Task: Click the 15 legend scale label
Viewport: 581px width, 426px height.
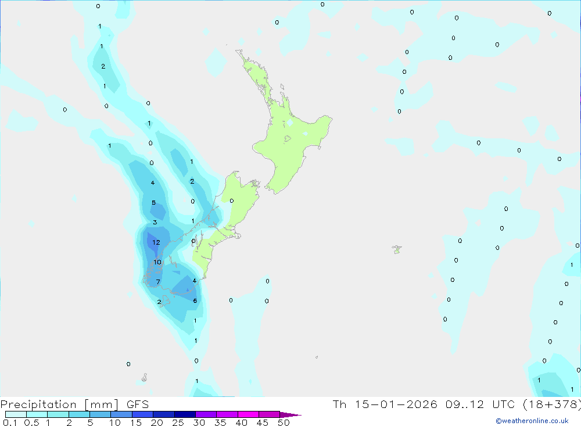Action: (x=136, y=423)
